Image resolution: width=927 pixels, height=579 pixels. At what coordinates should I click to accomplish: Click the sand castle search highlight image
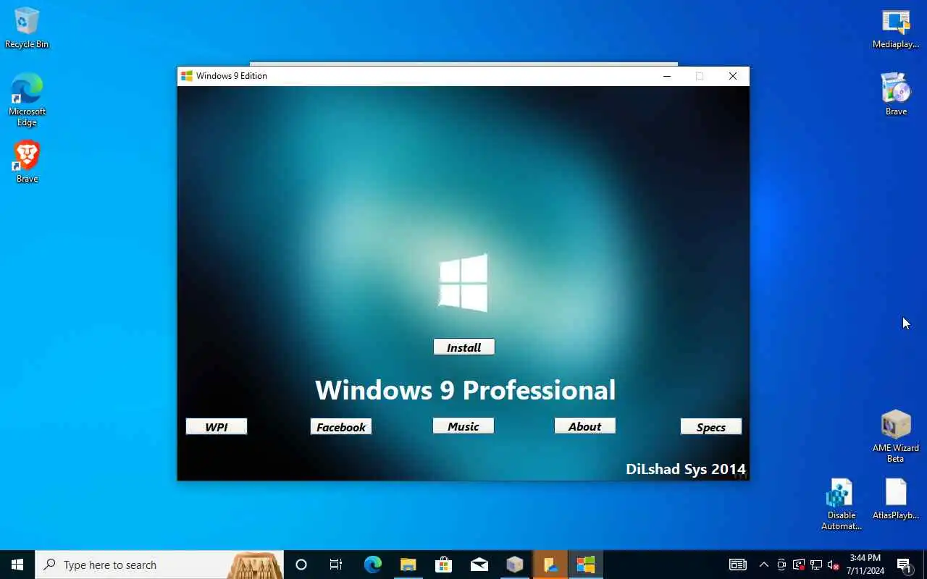click(255, 565)
